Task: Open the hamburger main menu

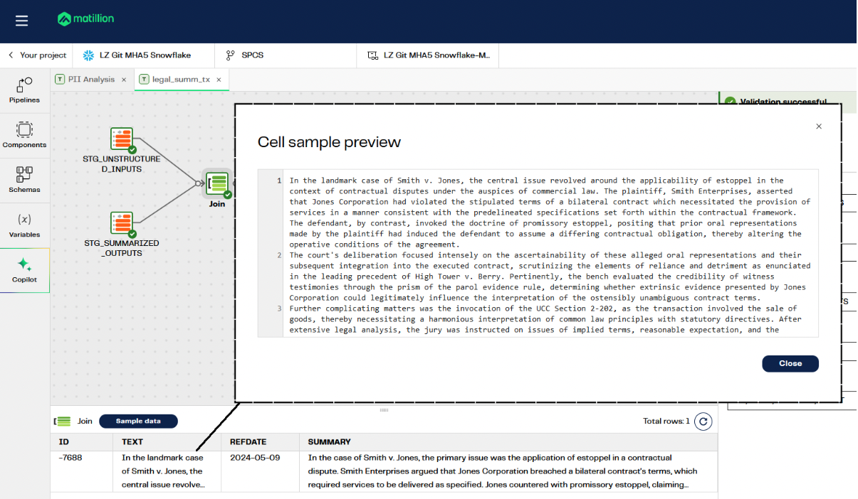Action: [21, 21]
